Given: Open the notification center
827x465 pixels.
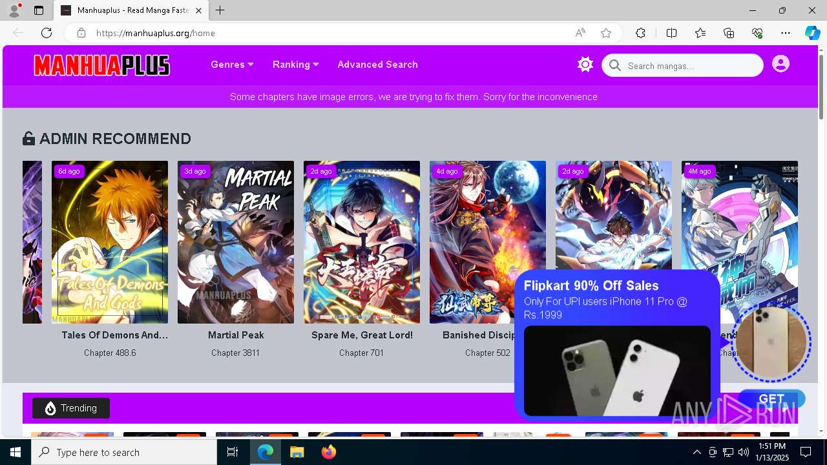Looking at the screenshot, I should [806, 452].
